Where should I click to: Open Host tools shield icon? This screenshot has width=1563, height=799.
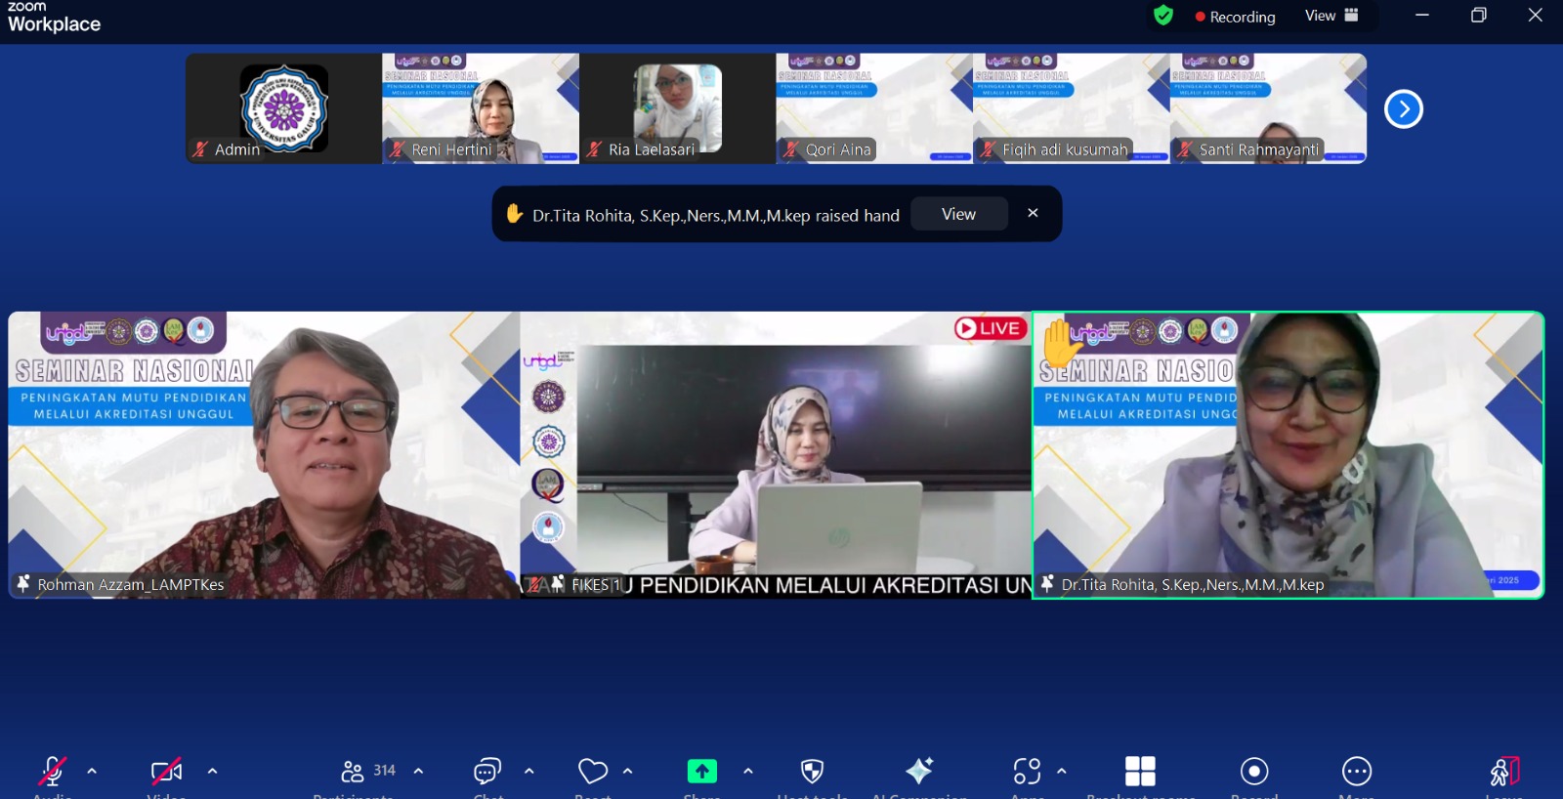click(812, 772)
